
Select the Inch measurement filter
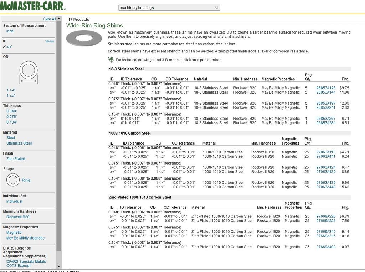click(x=10, y=31)
